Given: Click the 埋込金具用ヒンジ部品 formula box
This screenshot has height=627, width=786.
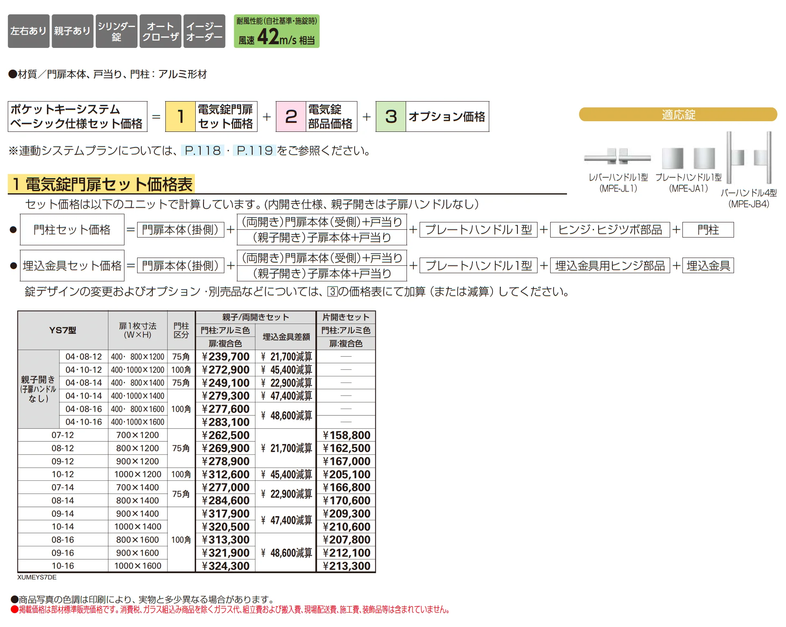Looking at the screenshot, I should pos(610,266).
